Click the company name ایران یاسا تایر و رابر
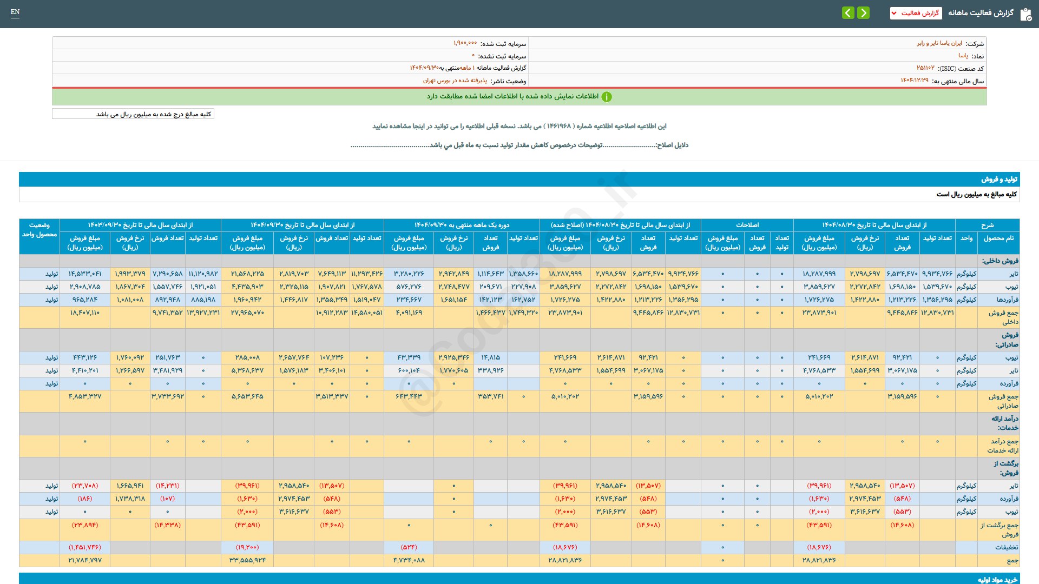This screenshot has height=584, width=1039. (939, 43)
